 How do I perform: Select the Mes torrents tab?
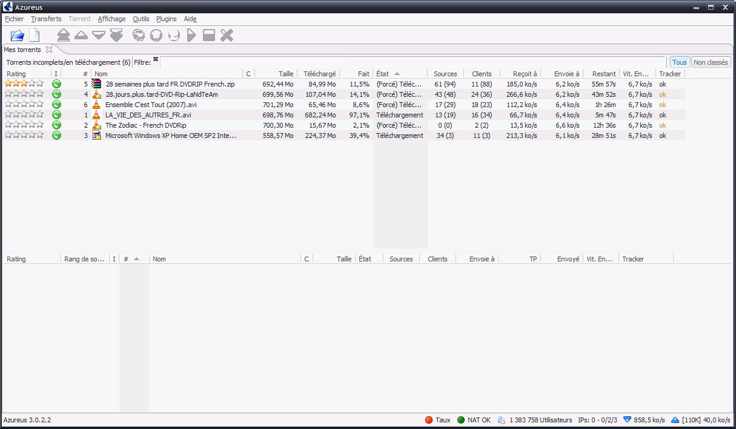[x=22, y=50]
